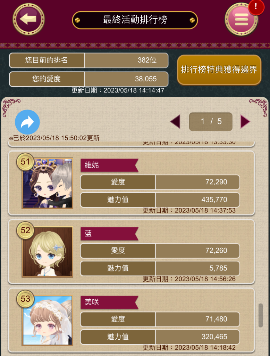Image resolution: width=270 pixels, height=356 pixels.
Task: Open the pink hamburger menu
Action: click(241, 20)
